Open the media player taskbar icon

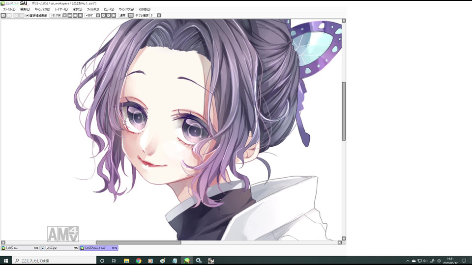coord(150,261)
